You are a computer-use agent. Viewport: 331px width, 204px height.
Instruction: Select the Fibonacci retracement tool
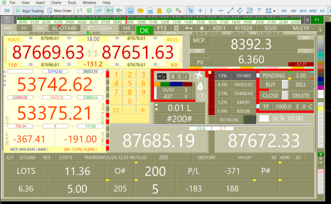coord(249,11)
